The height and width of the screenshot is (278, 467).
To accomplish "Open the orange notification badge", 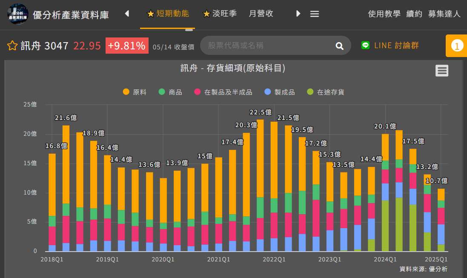I will tap(457, 46).
